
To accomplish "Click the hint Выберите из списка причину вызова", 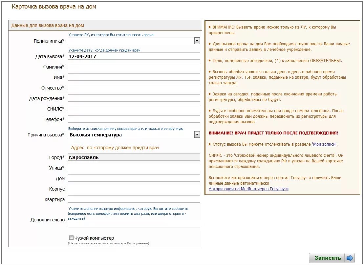I will pos(126,129).
